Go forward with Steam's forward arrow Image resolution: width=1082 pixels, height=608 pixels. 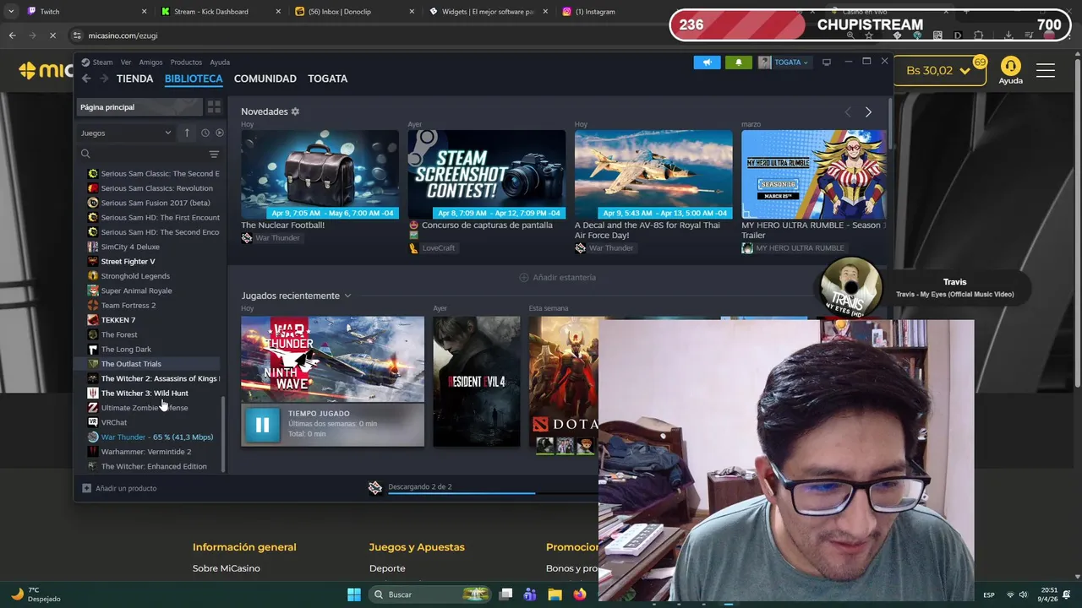[104, 79]
